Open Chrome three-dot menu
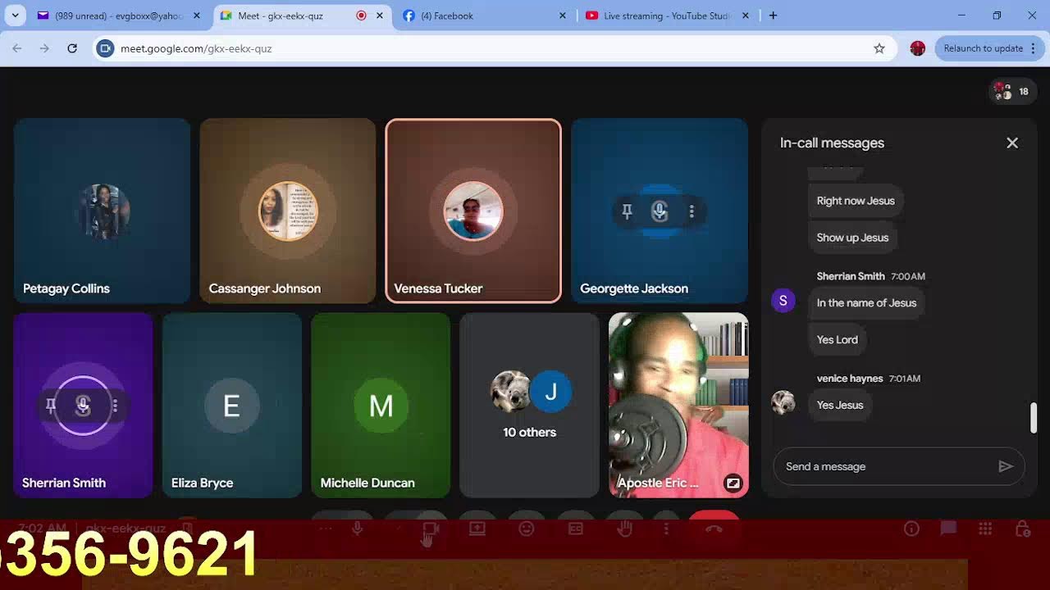1050x590 pixels. click(x=1034, y=48)
